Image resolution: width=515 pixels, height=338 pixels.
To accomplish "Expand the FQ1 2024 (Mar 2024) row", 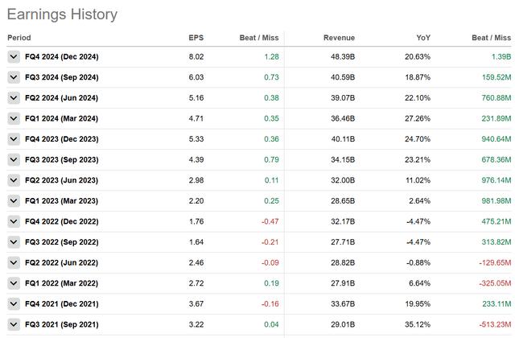I will tap(14, 118).
